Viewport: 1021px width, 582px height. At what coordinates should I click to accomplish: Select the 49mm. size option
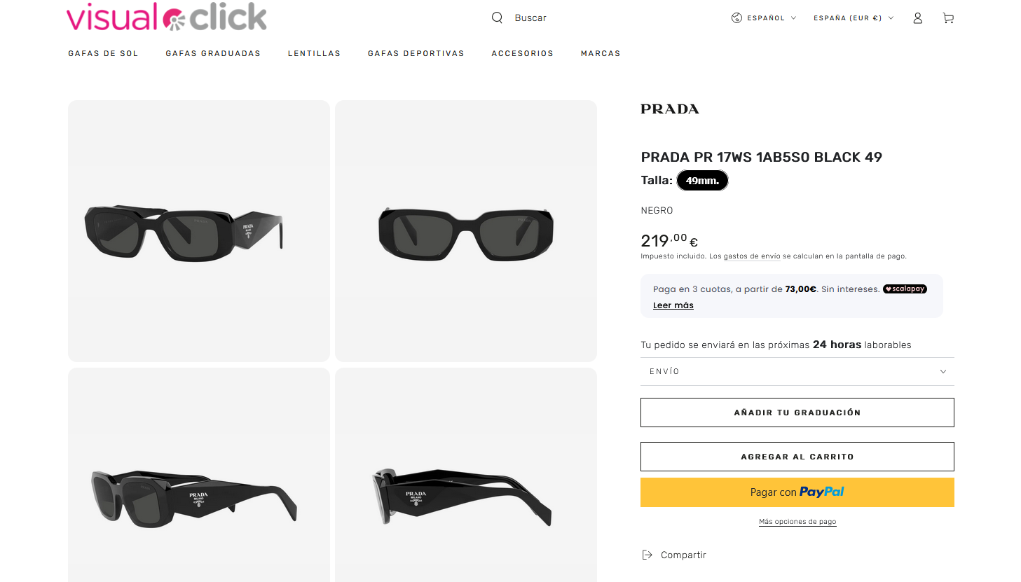(702, 181)
